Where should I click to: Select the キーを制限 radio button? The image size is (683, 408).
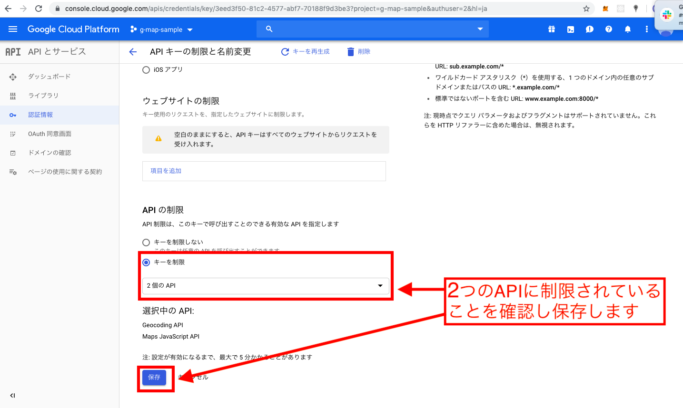(147, 262)
